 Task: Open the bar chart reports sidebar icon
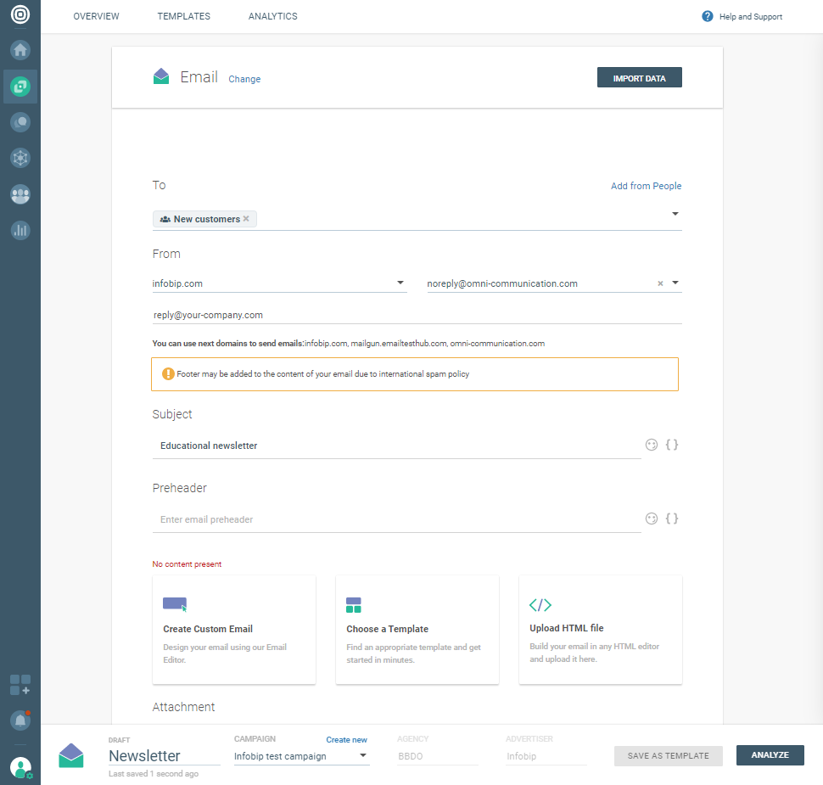[20, 230]
